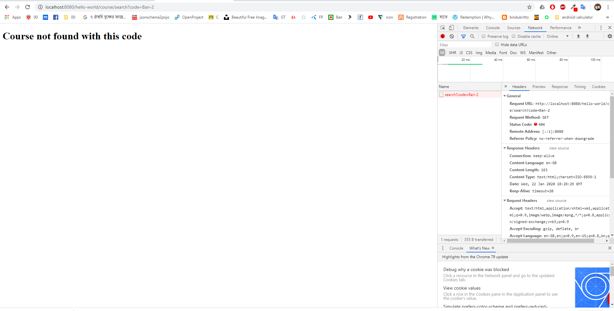Collapse the General section
Screen dimensions: 614x311
click(x=505, y=96)
